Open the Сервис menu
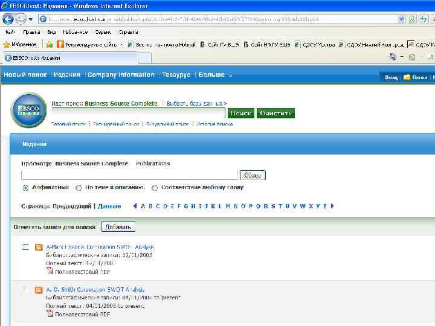The height and width of the screenshot is (326, 435). pyautogui.click(x=103, y=32)
